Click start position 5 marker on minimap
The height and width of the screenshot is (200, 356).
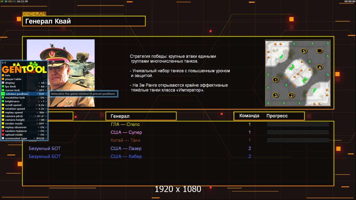click(x=304, y=51)
